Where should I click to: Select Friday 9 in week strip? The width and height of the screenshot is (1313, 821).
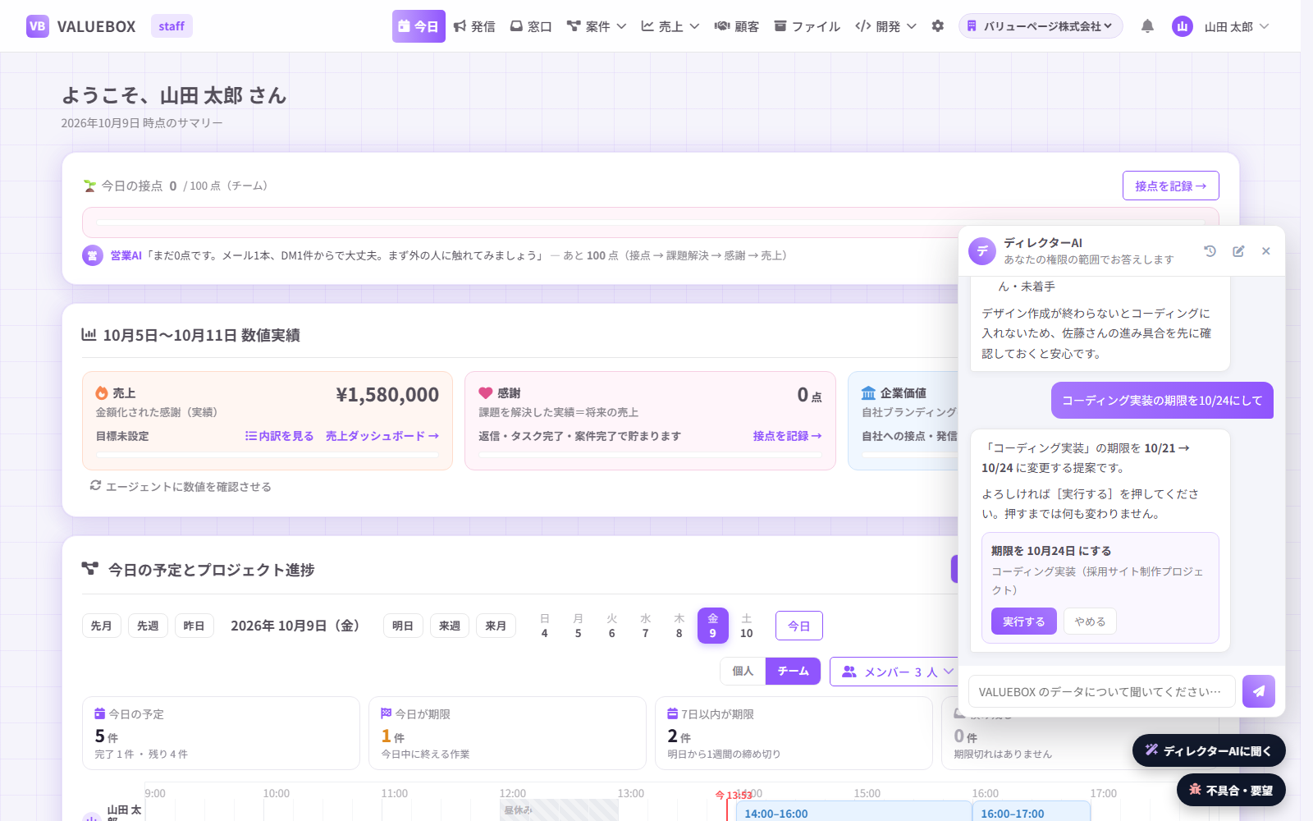click(x=712, y=626)
